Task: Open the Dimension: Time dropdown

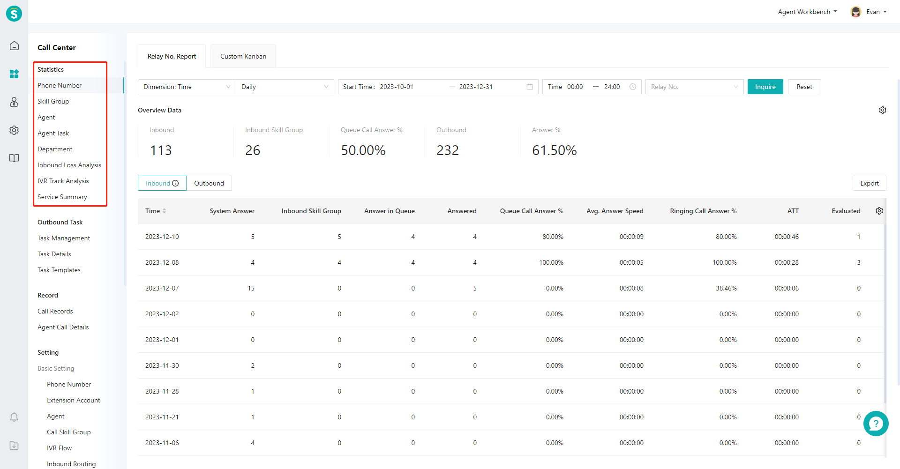Action: click(x=187, y=87)
